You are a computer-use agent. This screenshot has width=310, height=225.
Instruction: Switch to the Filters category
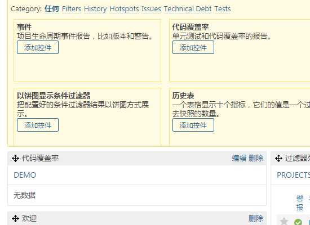click(72, 9)
